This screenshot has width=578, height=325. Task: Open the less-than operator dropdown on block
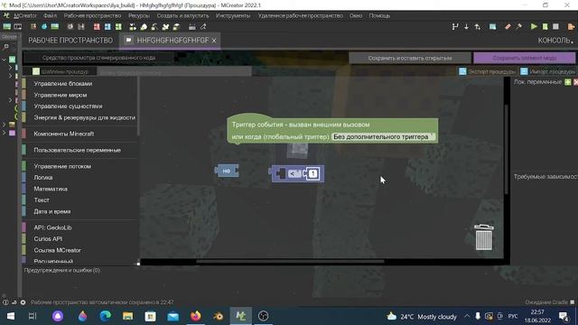(294, 173)
